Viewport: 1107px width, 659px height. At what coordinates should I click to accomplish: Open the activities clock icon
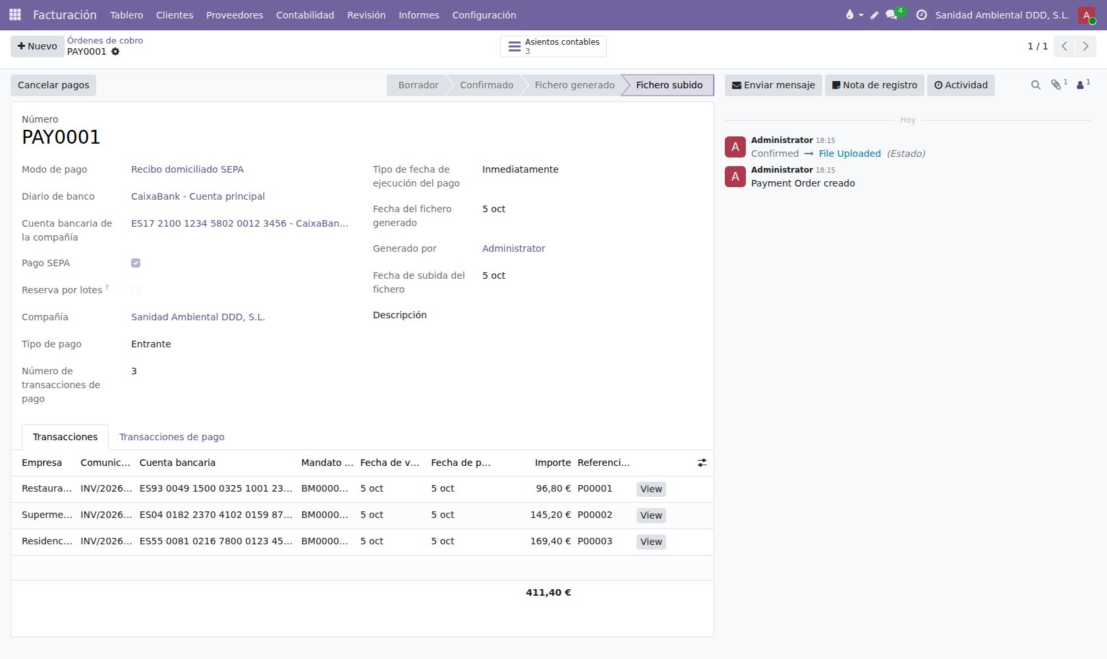pyautogui.click(x=921, y=14)
